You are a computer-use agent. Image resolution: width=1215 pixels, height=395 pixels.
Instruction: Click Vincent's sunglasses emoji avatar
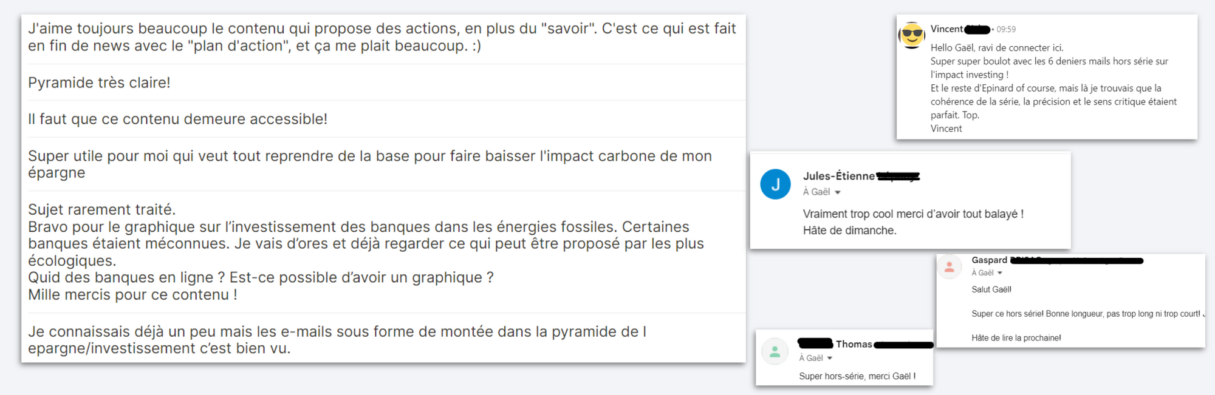click(912, 35)
